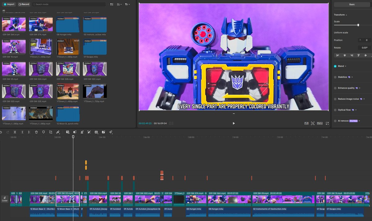This screenshot has width=372, height=221.
Task: Expand the player to fullscreen
Action: [x=327, y=123]
